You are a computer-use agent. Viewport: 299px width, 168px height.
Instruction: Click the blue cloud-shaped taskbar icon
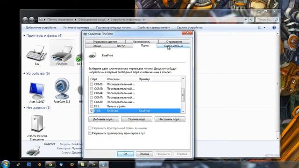point(61,165)
